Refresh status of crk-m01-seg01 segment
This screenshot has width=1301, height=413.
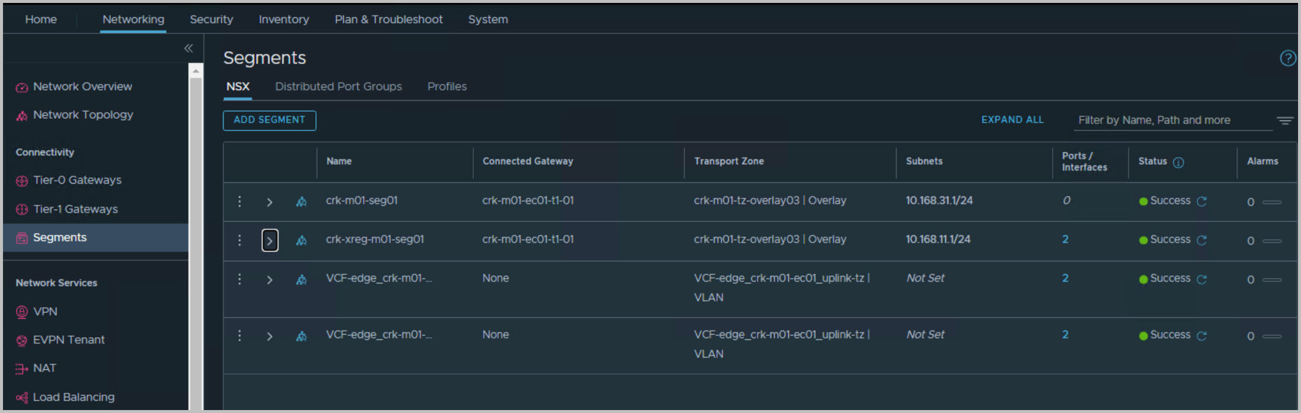(x=1202, y=201)
